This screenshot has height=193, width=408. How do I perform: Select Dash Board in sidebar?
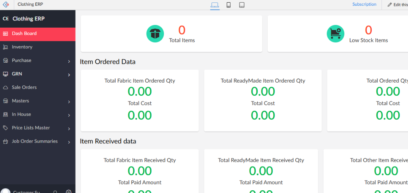[24, 33]
